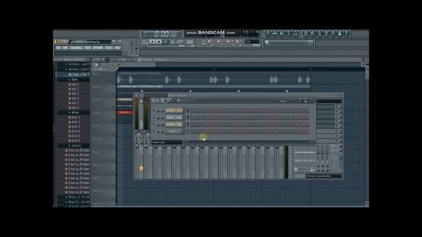The width and height of the screenshot is (422, 237).
Task: Select the kick 1 sample
Action: 75,117
